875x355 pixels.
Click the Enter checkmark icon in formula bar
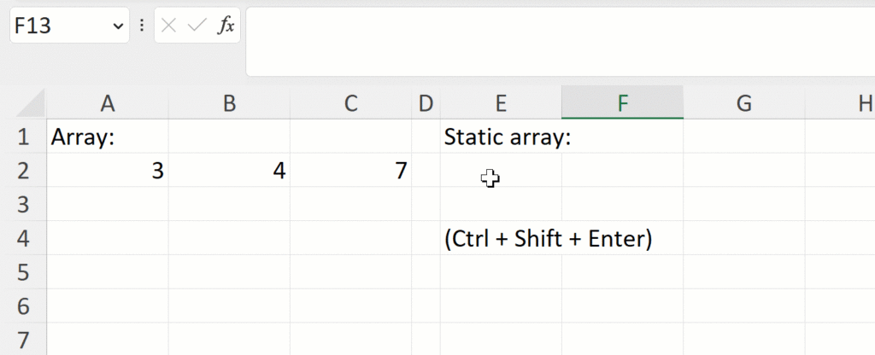coord(197,26)
